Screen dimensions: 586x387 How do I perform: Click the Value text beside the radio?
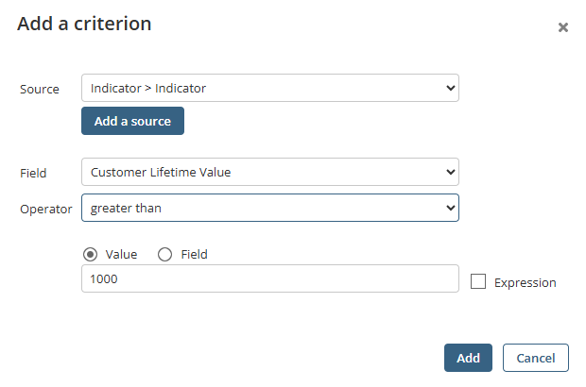point(121,254)
